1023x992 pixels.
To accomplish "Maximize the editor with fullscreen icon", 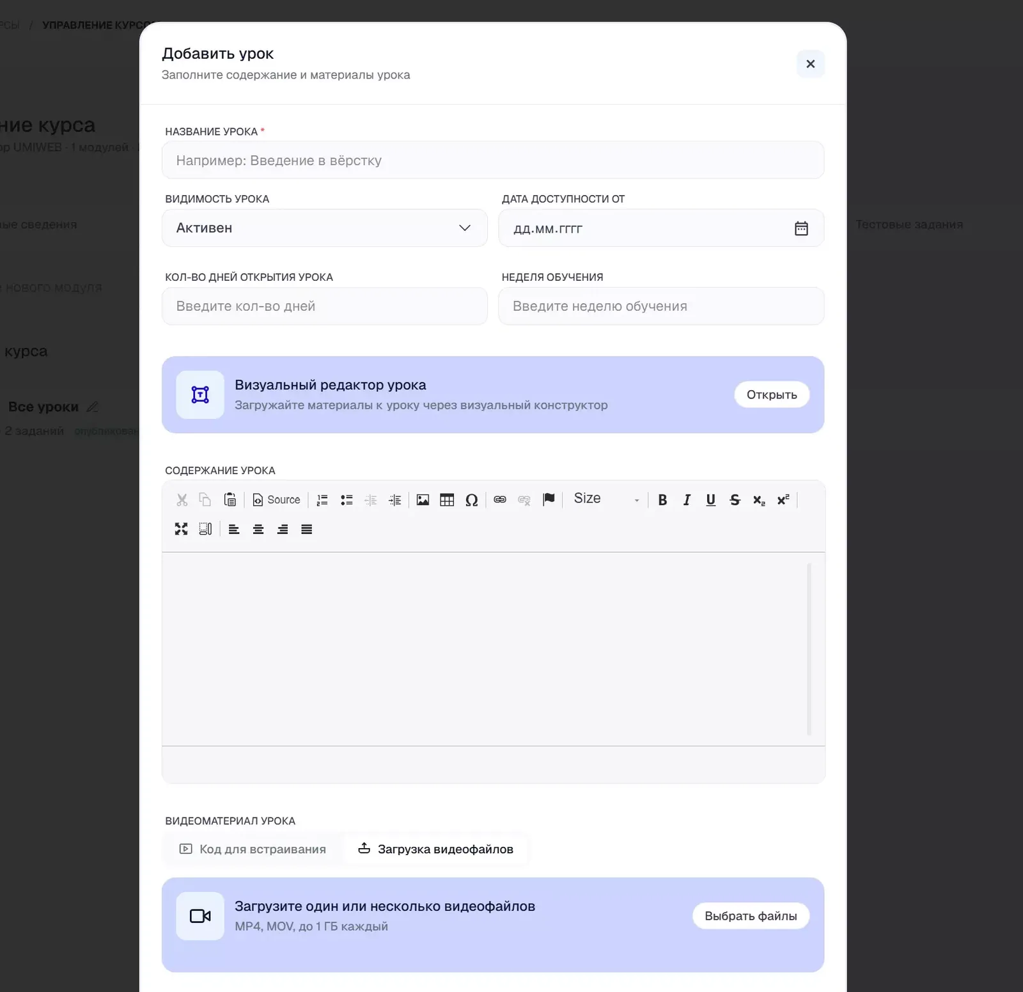I will [x=182, y=529].
